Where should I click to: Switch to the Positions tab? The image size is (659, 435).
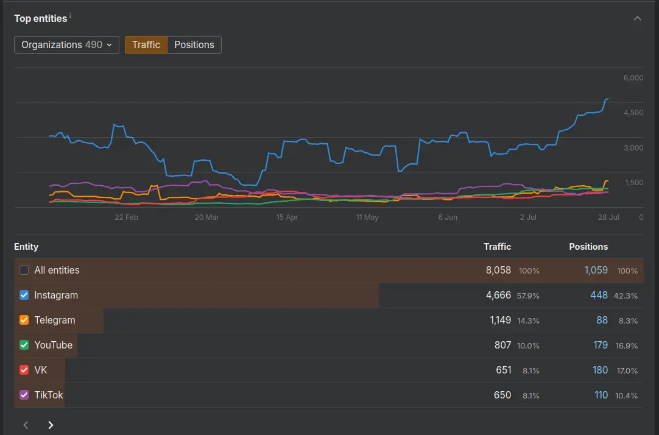194,44
